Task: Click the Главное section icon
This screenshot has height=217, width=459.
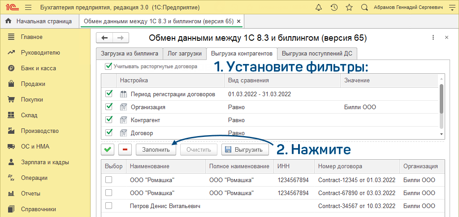Action: coord(11,37)
